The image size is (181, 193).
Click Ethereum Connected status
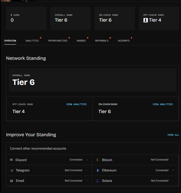pos(162,170)
